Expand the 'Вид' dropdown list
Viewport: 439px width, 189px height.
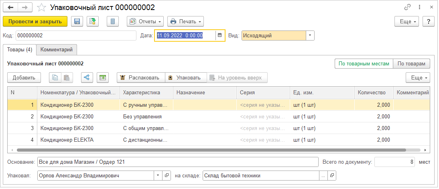310,35
